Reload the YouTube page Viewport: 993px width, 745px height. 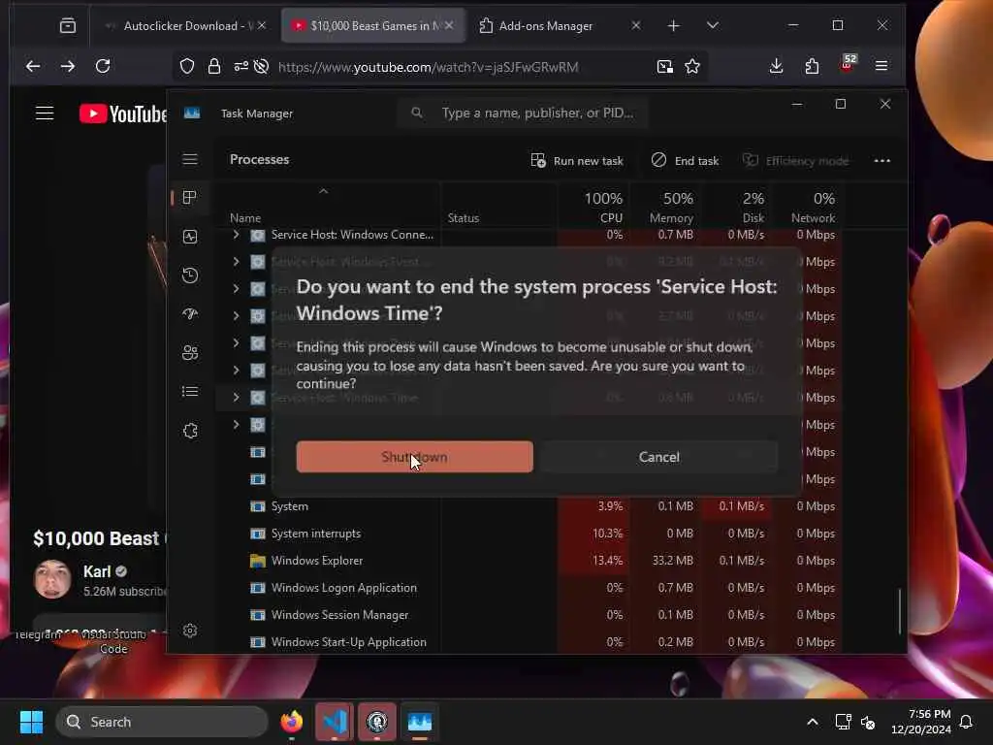click(103, 66)
